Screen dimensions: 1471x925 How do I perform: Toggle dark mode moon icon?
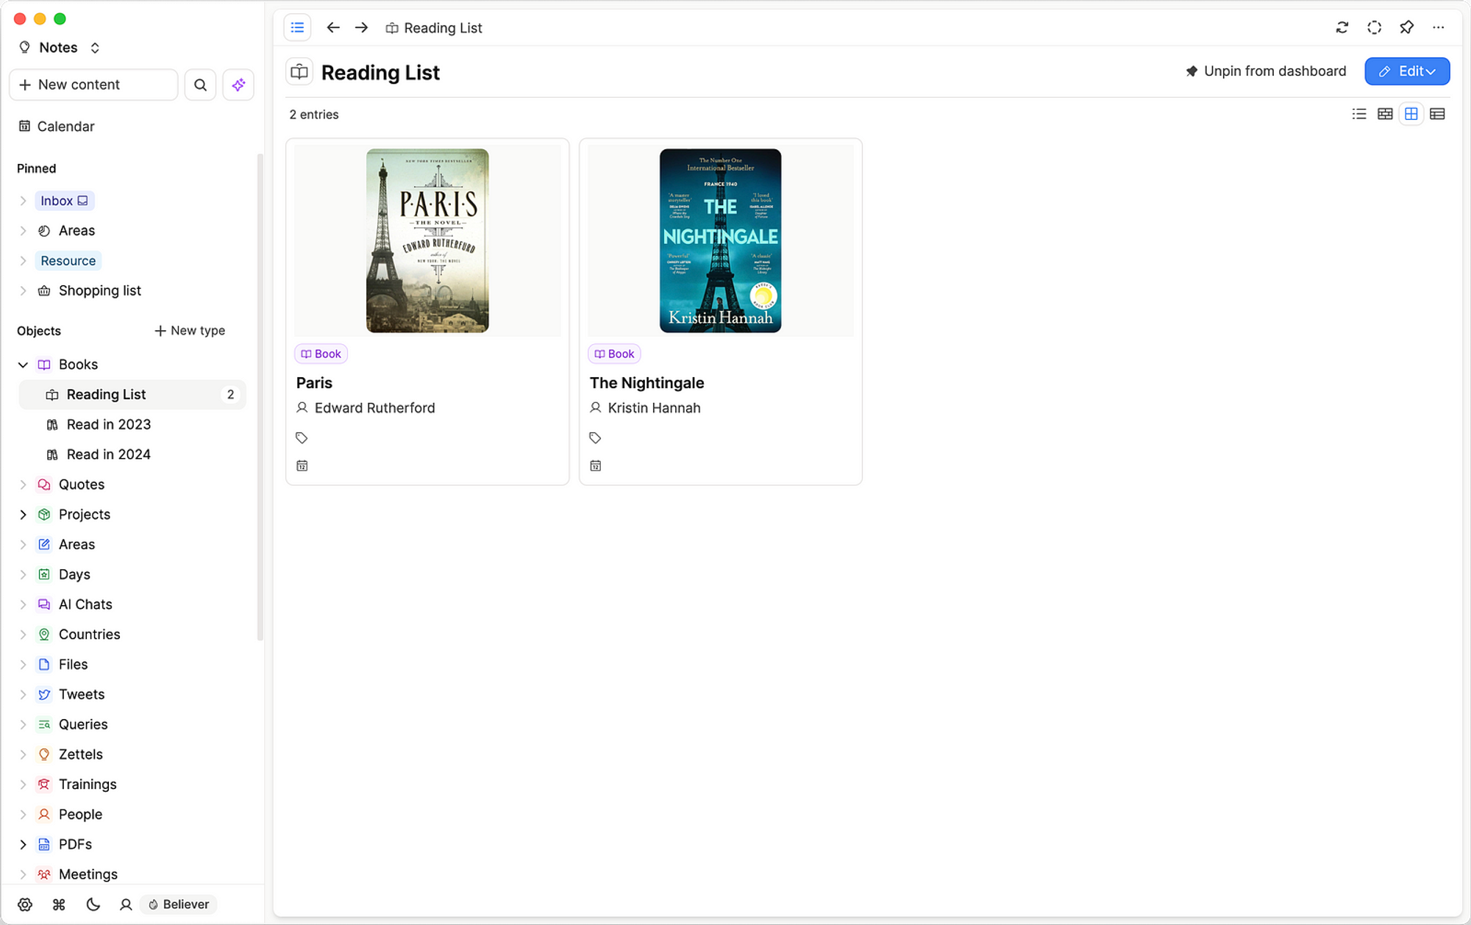click(x=93, y=904)
